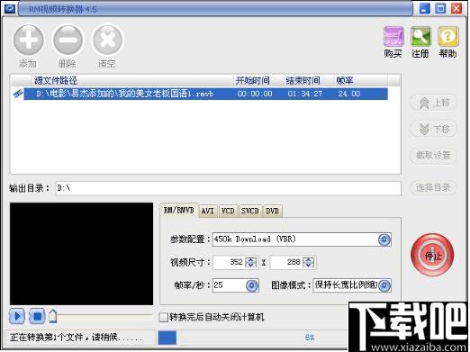Click the end time 01:34:27 cell
470x352 pixels.
(305, 94)
